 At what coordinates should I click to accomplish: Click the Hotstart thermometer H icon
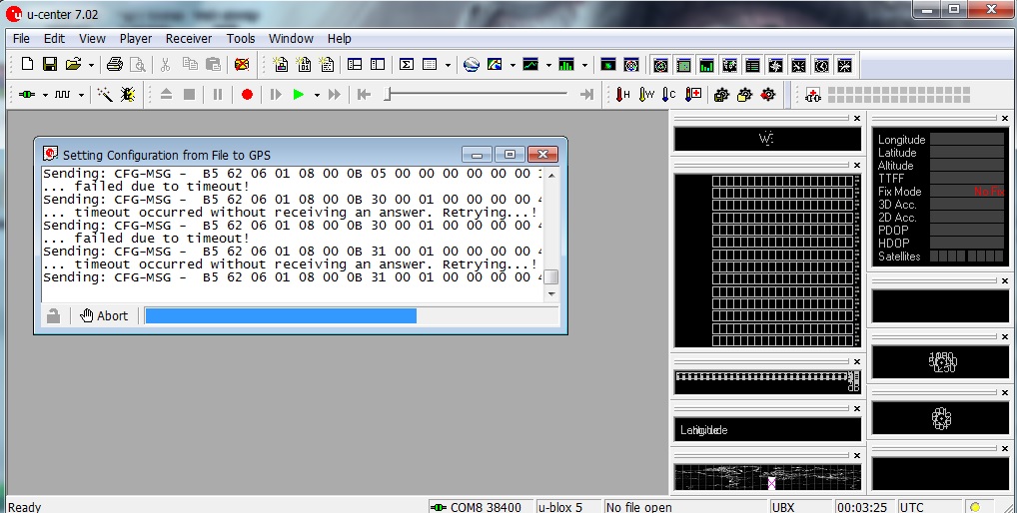click(622, 95)
